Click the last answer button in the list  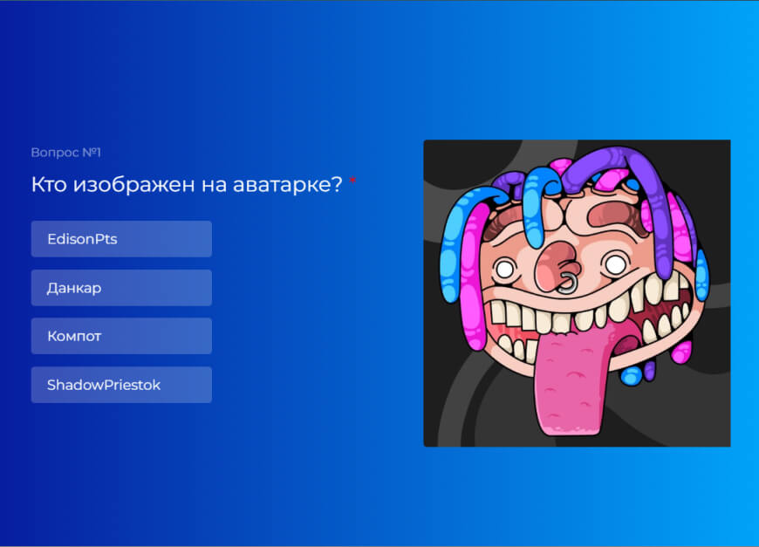tap(121, 385)
